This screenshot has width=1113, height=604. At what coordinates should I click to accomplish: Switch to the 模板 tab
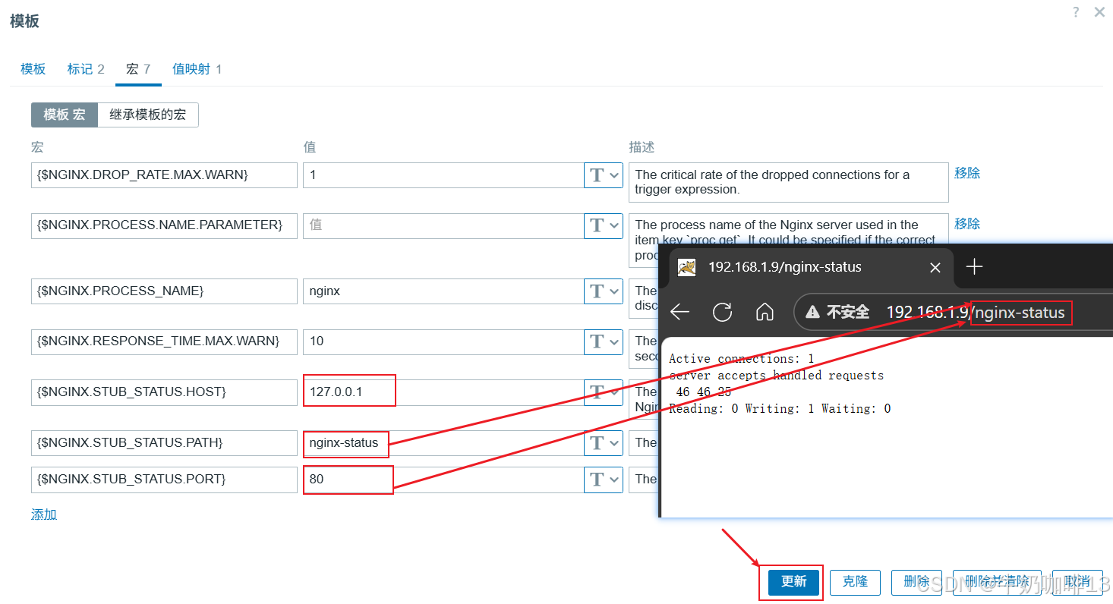[x=33, y=69]
